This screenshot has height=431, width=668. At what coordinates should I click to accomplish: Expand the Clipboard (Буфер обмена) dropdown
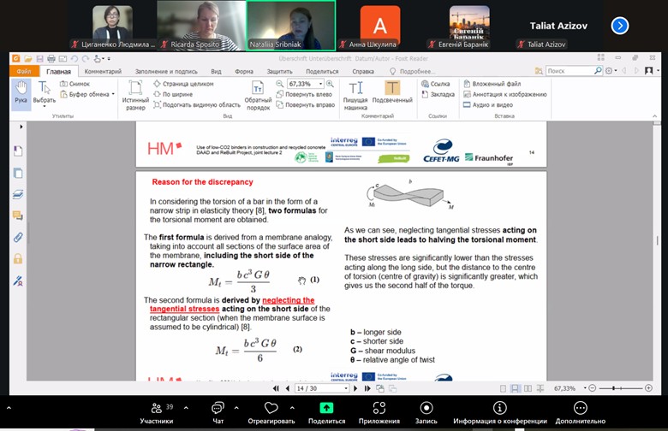point(113,94)
